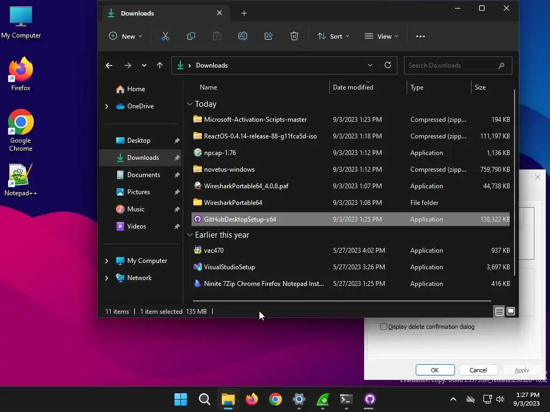This screenshot has width=550, height=412.
Task: Select WiresharkPortable64 folder
Action: tap(351, 202)
